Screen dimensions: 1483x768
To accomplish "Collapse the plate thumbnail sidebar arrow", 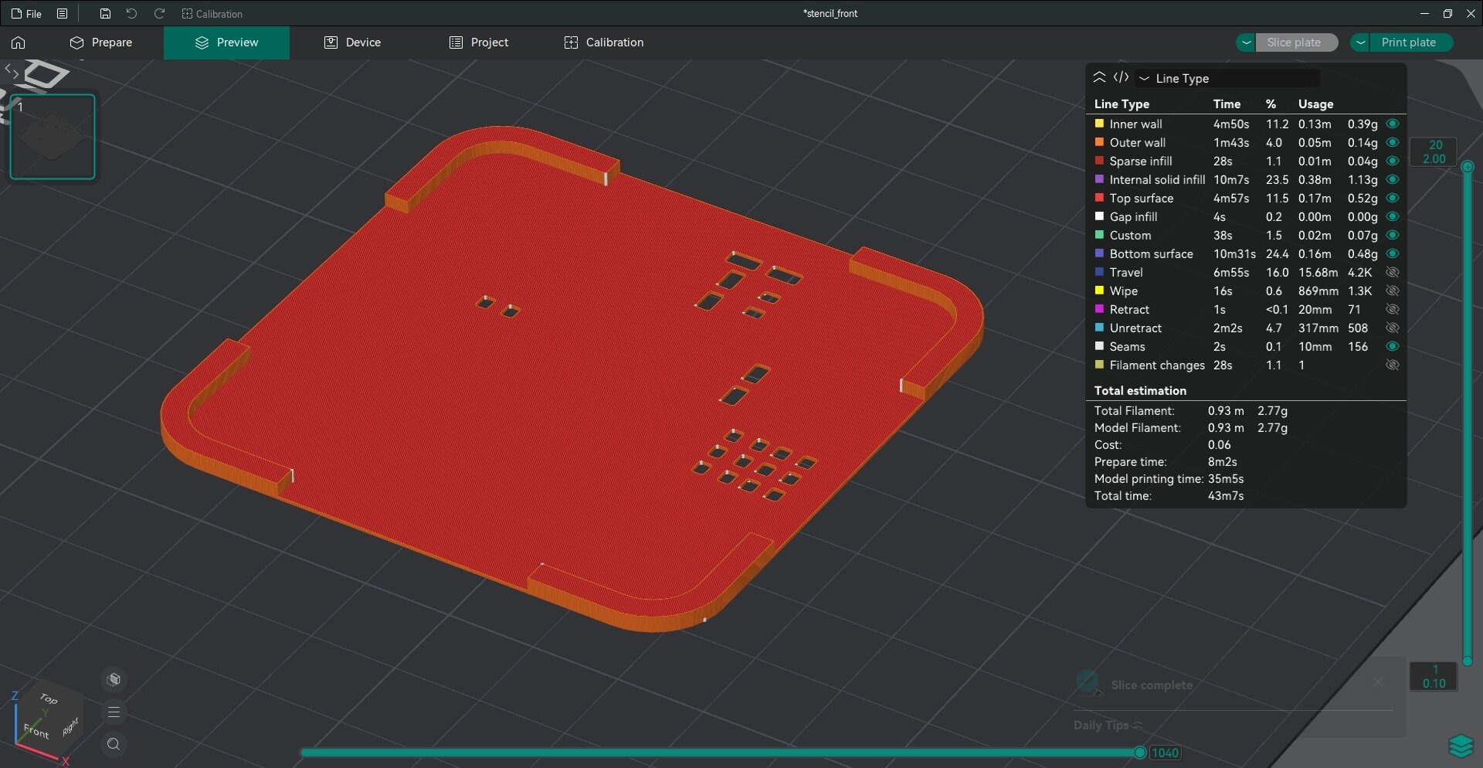I will pos(12,71).
